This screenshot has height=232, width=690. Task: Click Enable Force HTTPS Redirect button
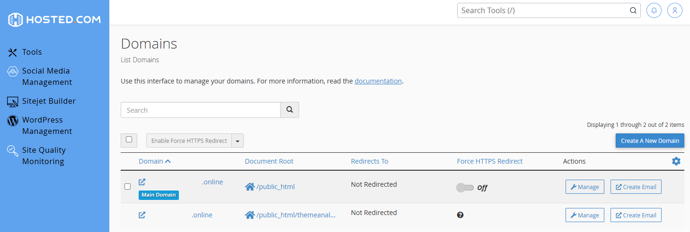click(189, 141)
